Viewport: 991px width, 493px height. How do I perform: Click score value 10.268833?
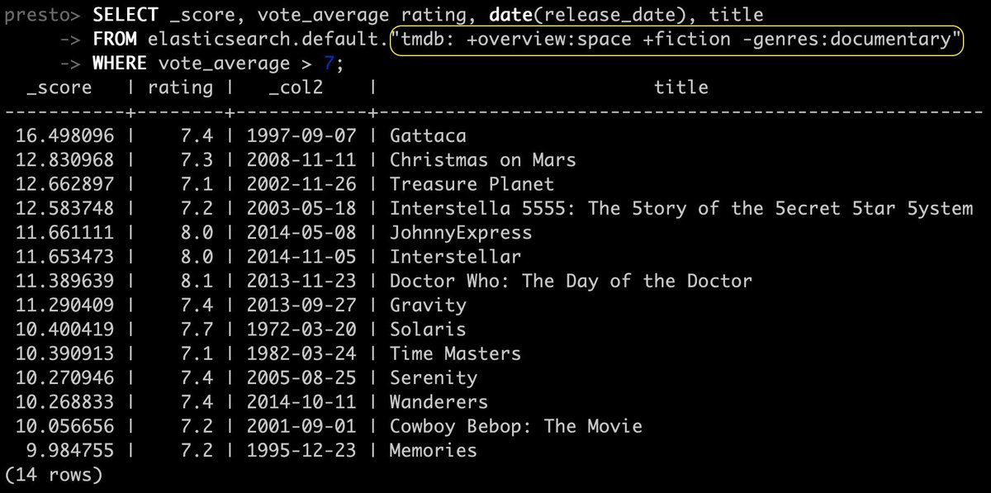click(x=65, y=402)
